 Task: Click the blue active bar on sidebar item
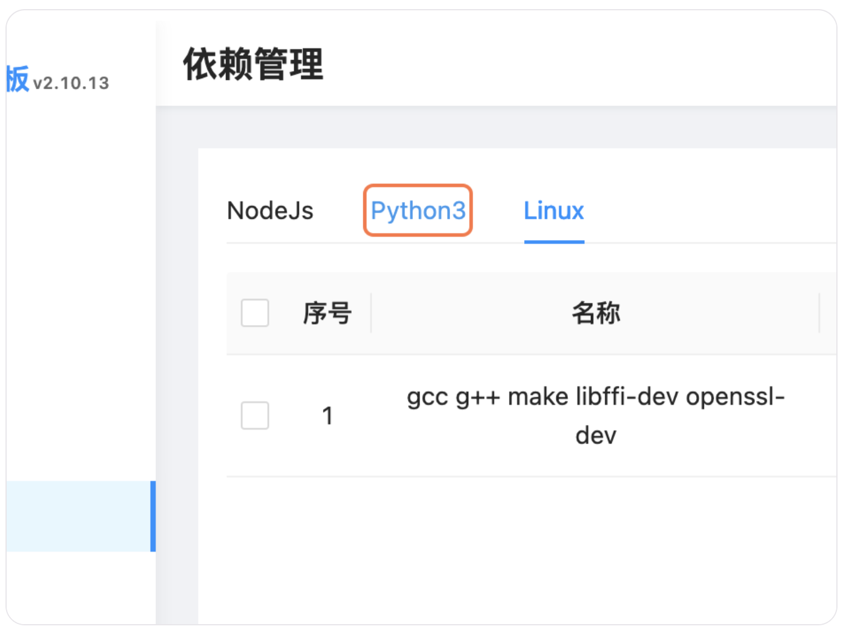coord(153,516)
